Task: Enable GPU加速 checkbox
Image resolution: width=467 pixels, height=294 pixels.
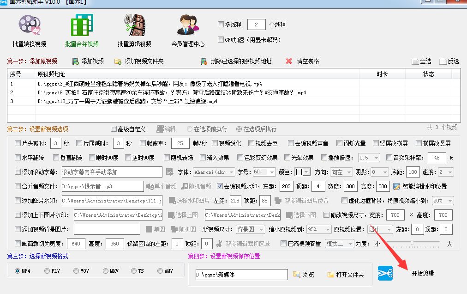Action: (221, 39)
